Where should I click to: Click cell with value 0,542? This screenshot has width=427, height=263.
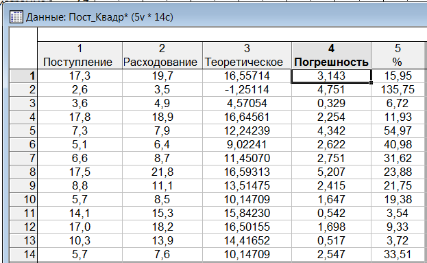point(331,214)
